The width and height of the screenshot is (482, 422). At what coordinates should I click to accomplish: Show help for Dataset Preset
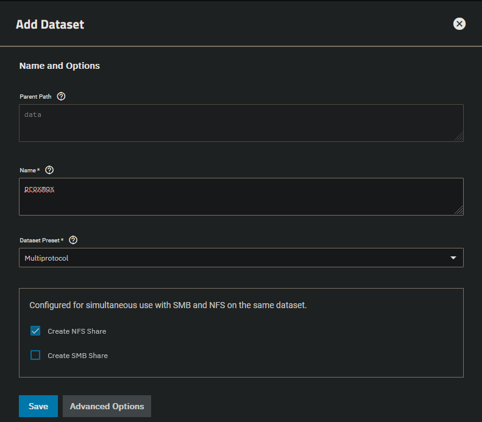tap(73, 240)
